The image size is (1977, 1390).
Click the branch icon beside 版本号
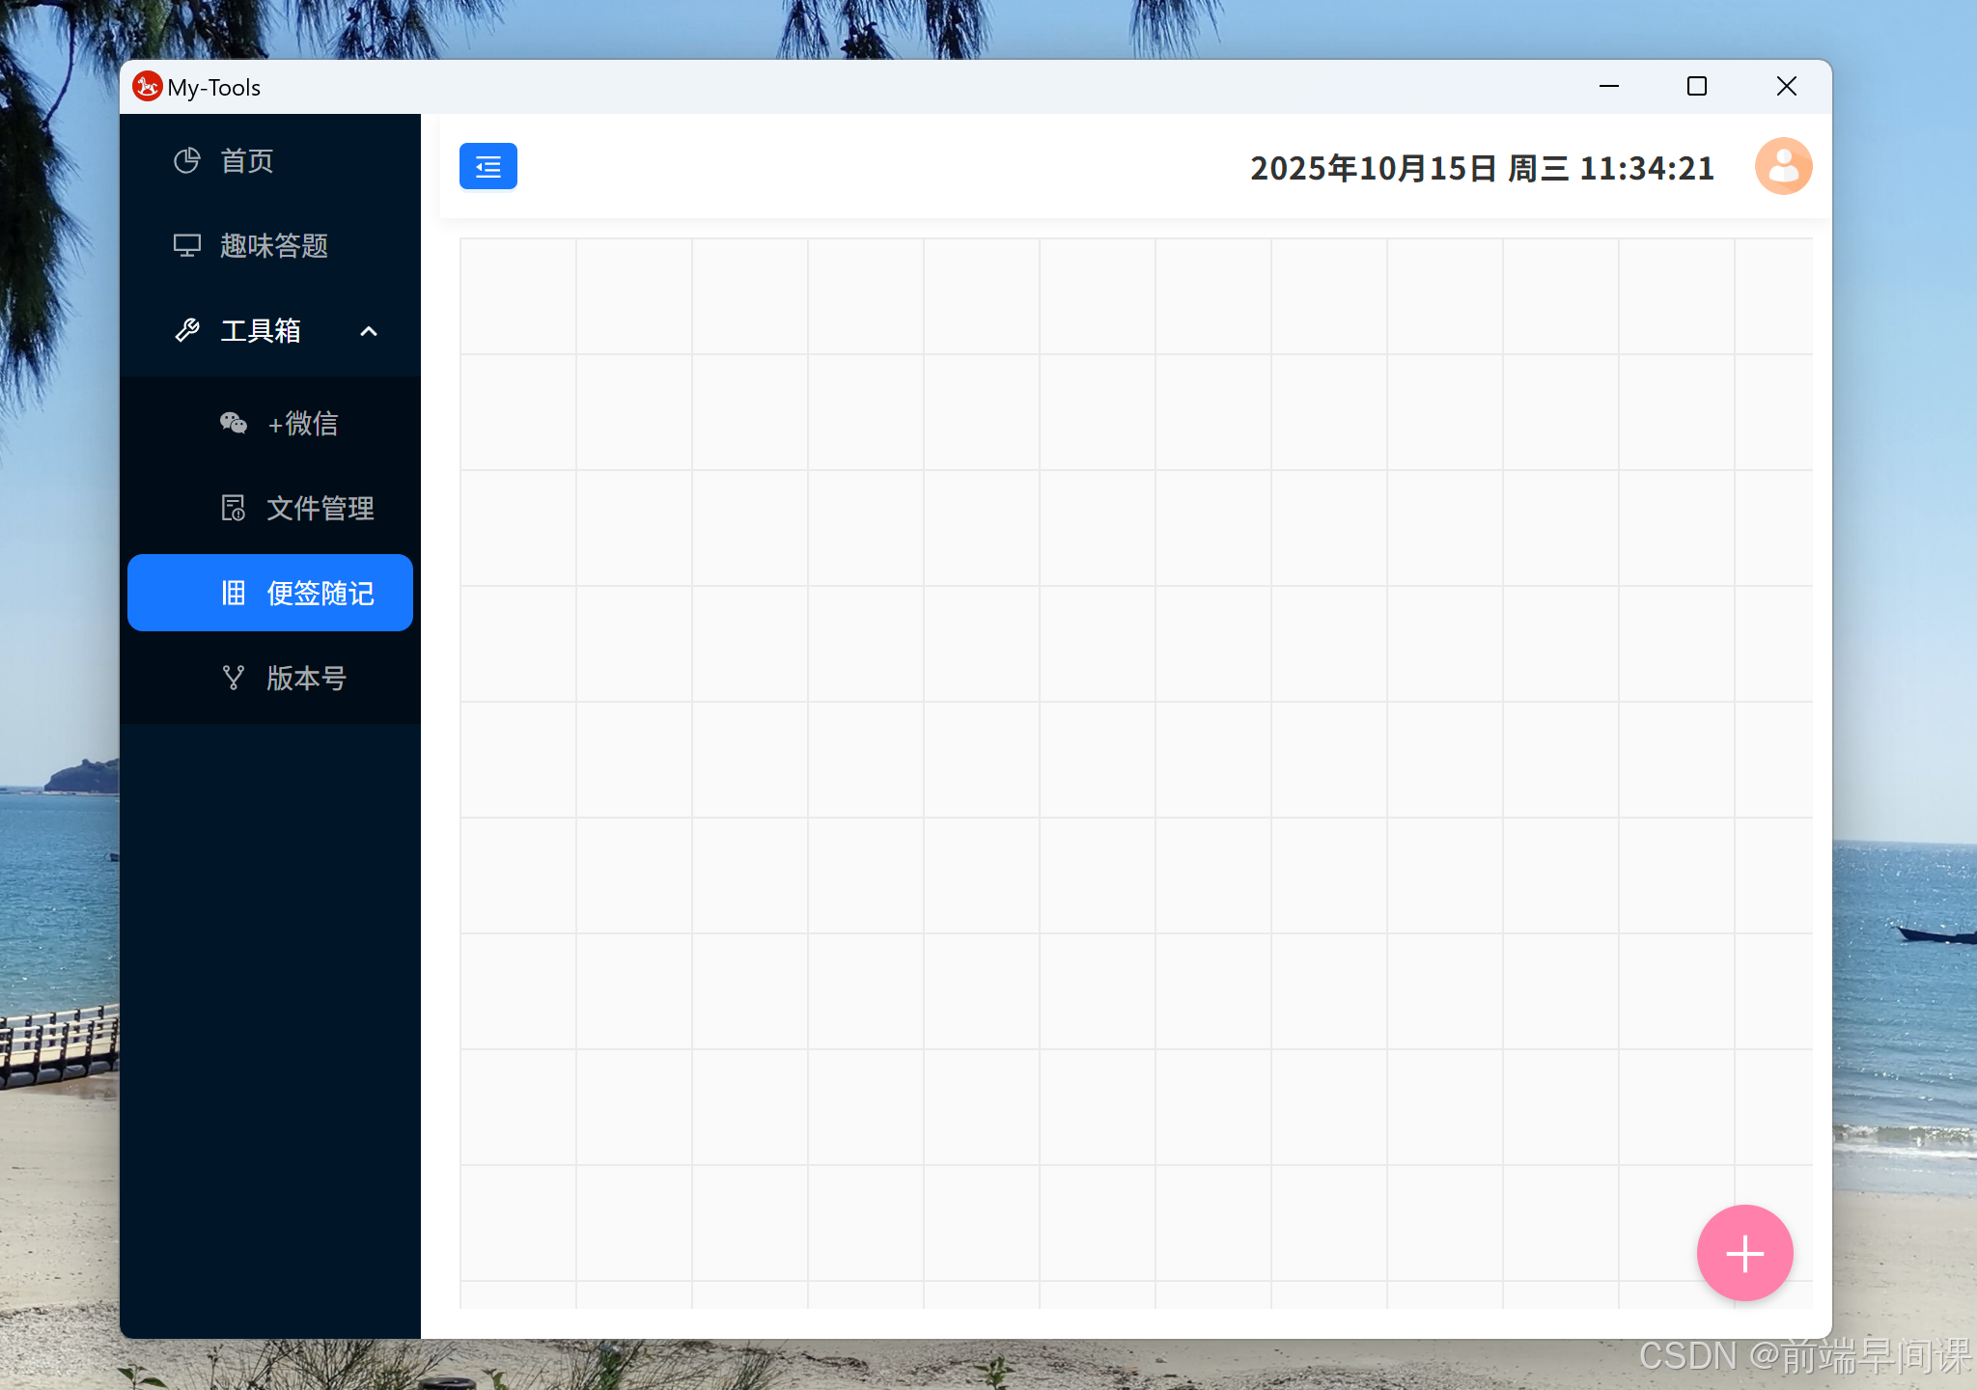(233, 678)
